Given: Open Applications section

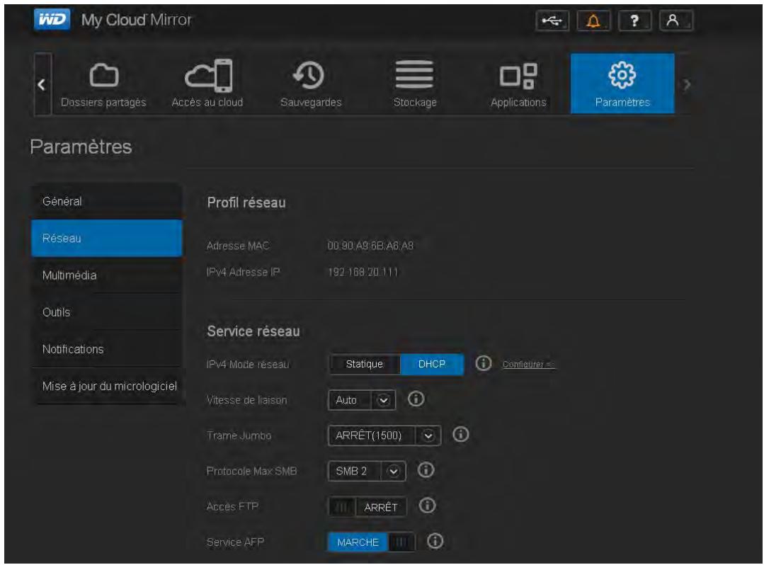Looking at the screenshot, I should coord(518,84).
